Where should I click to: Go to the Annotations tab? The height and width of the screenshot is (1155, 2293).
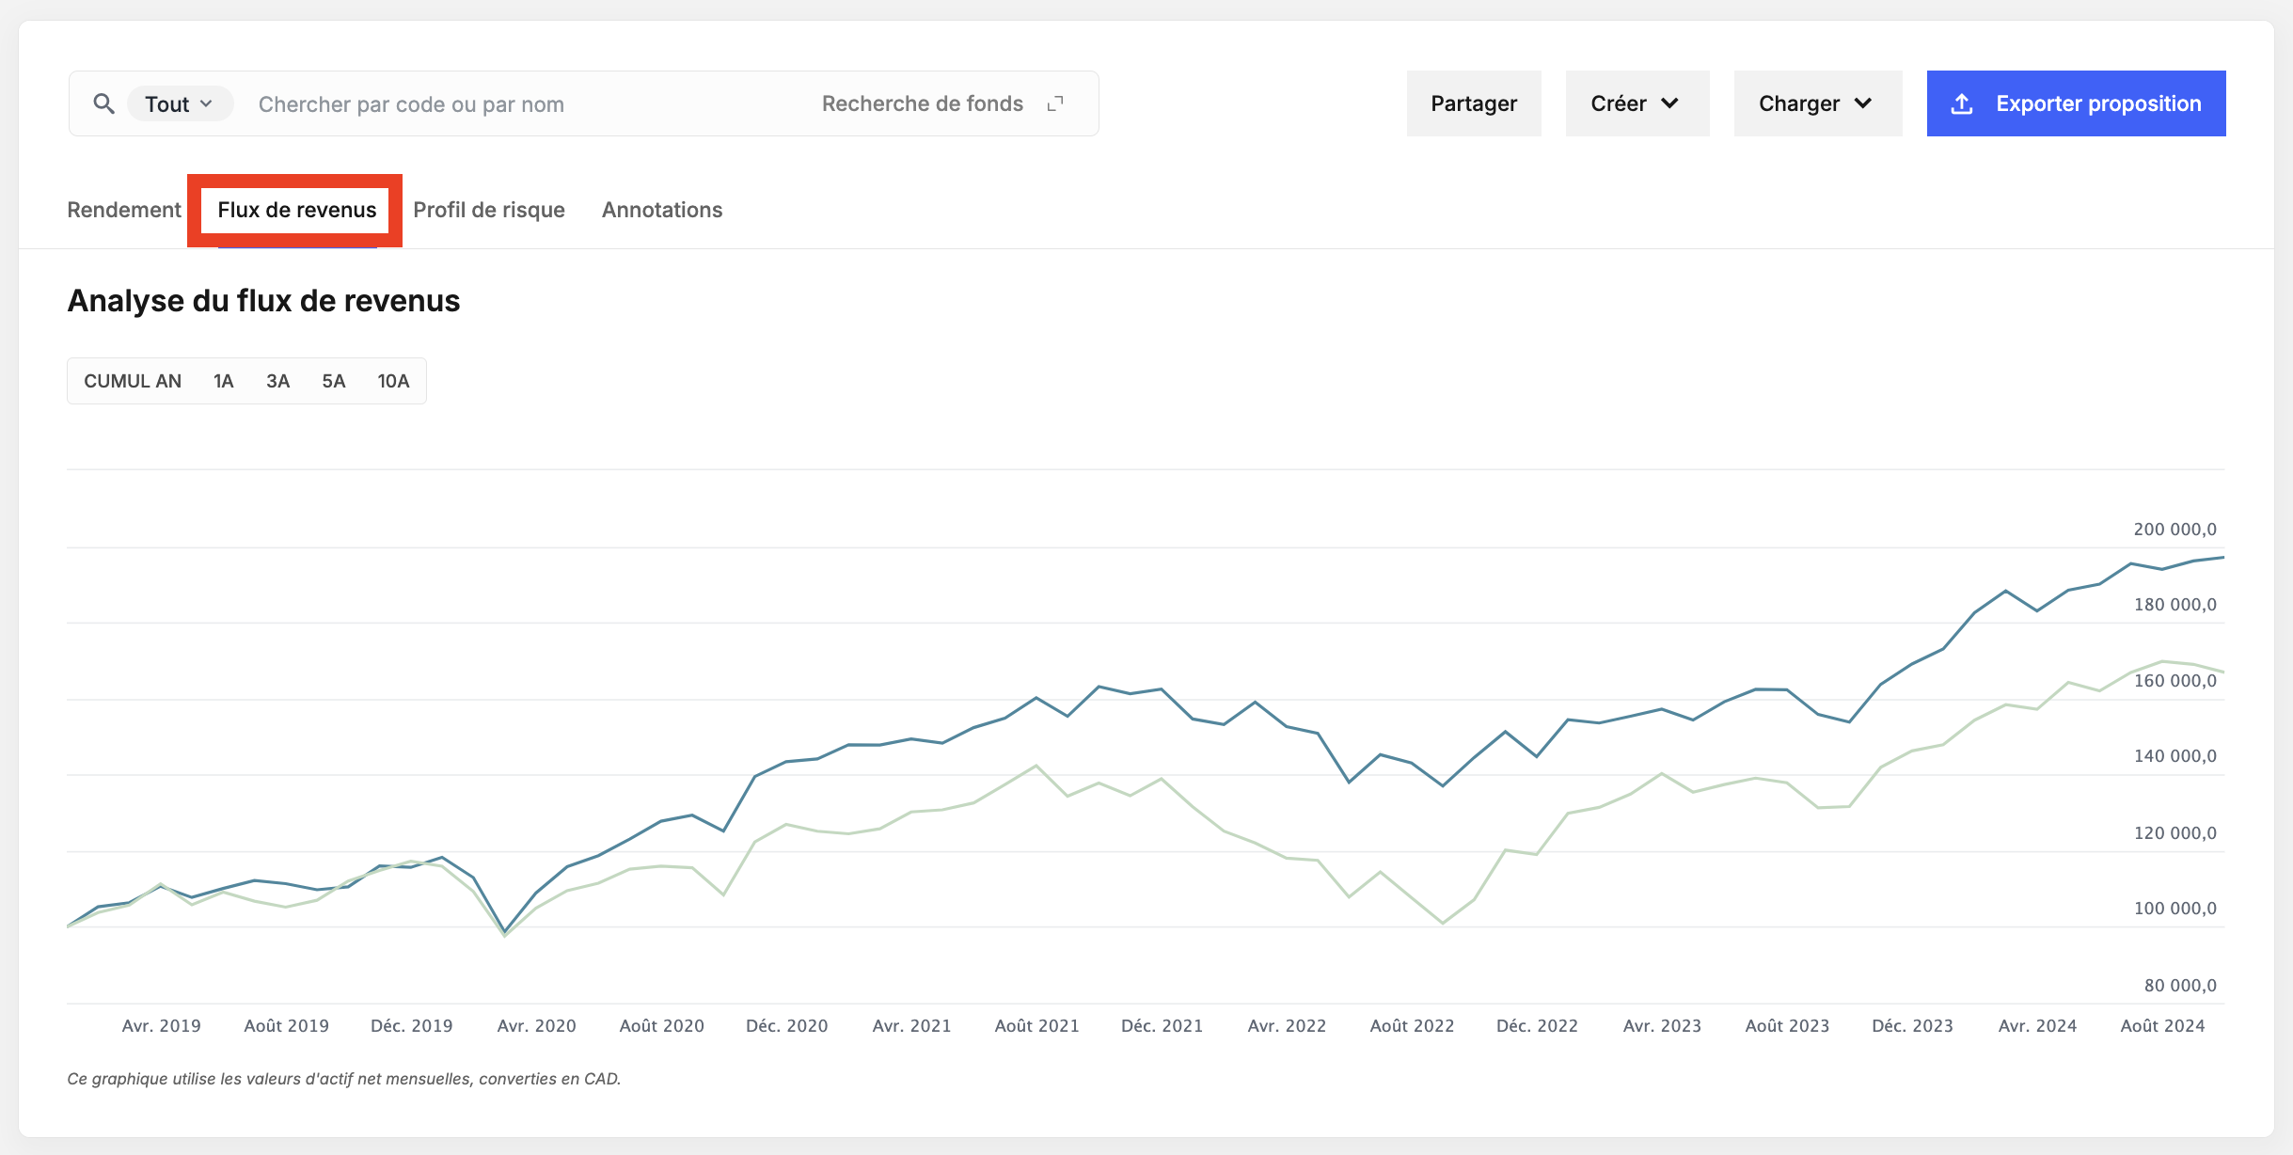[x=662, y=210]
